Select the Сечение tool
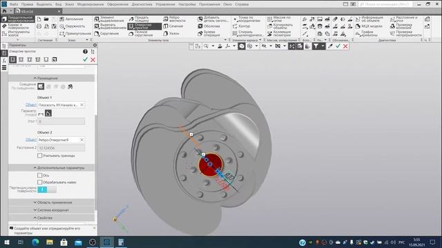The height and width of the screenshot is (248, 442). tap(173, 26)
